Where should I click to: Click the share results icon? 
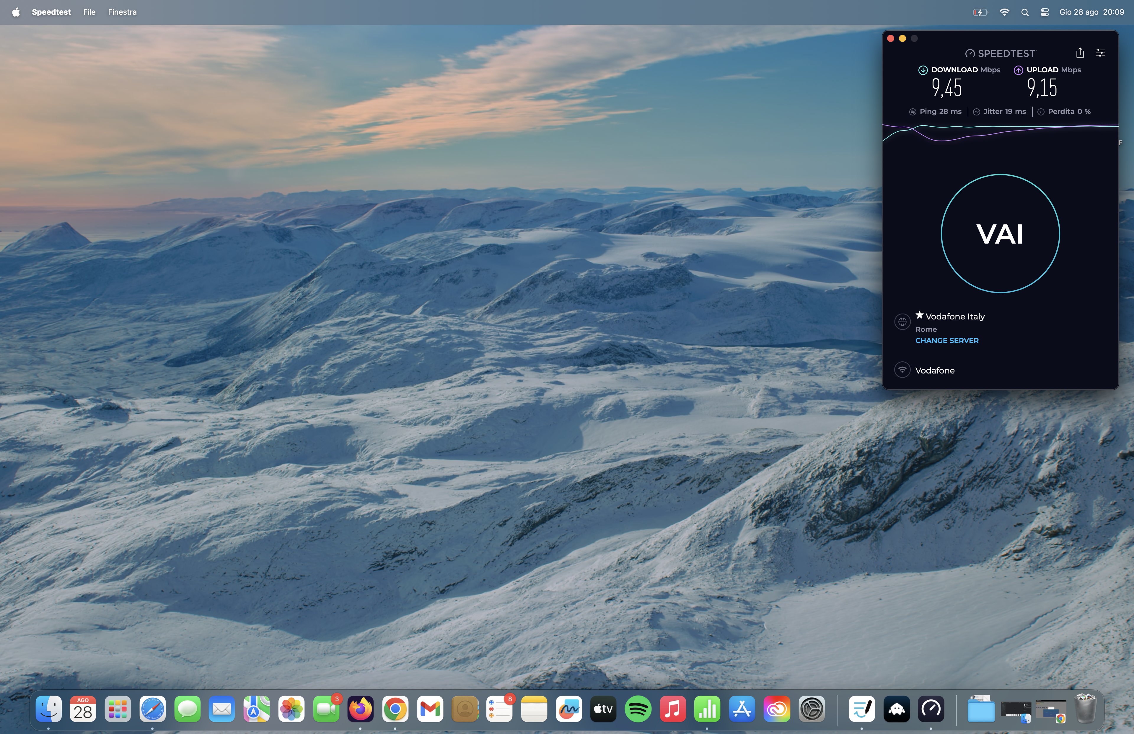tap(1080, 53)
